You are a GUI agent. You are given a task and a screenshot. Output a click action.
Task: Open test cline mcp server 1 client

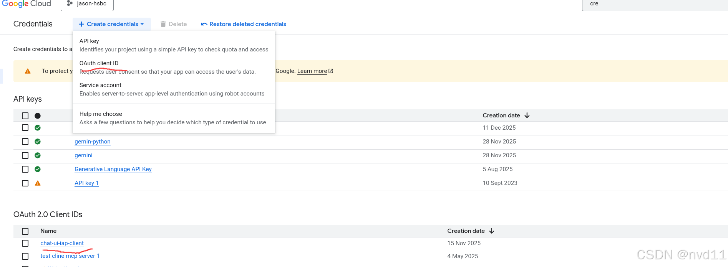70,256
